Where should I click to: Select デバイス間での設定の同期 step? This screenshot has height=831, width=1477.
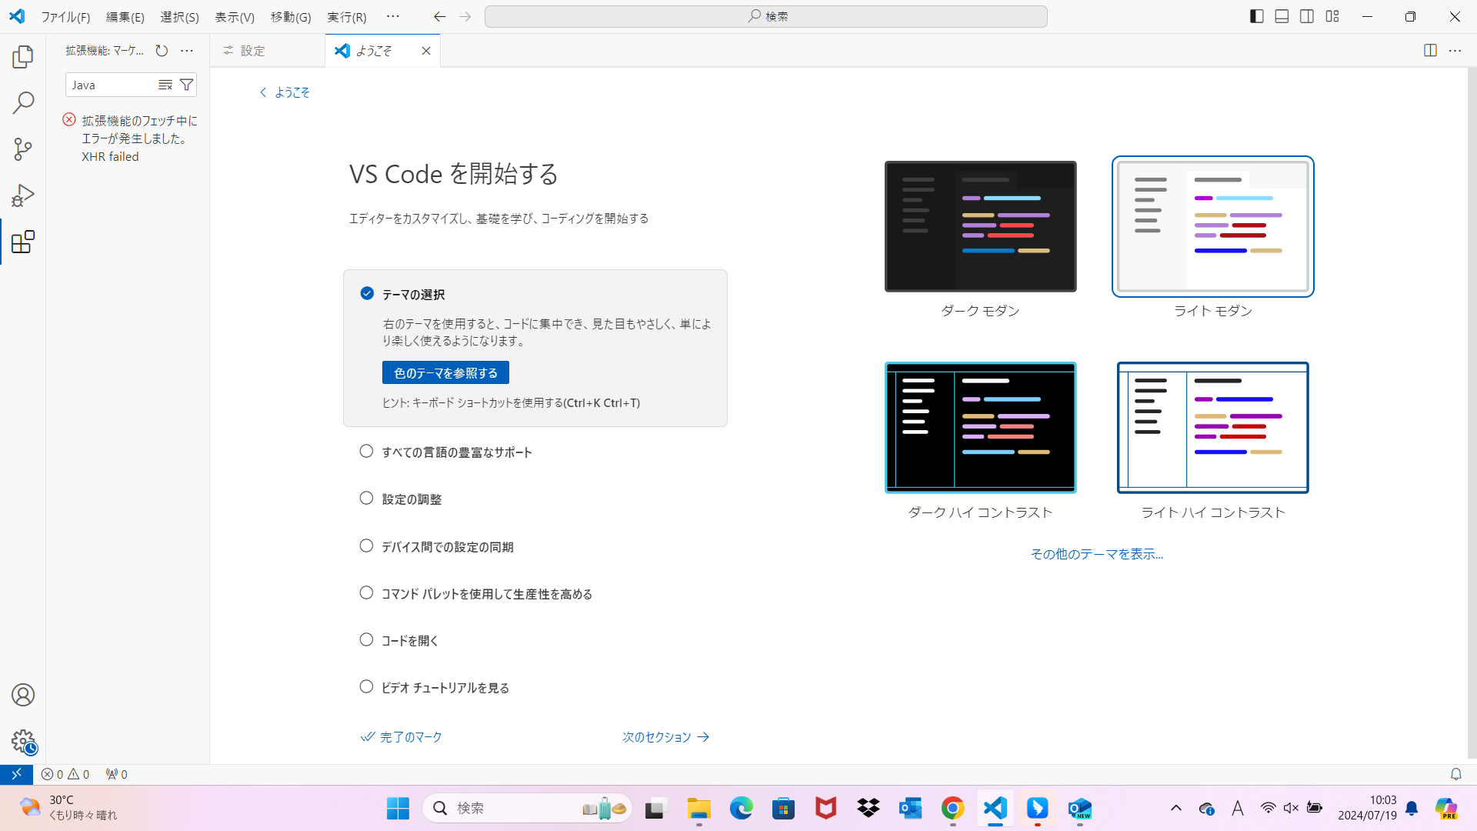tap(447, 546)
